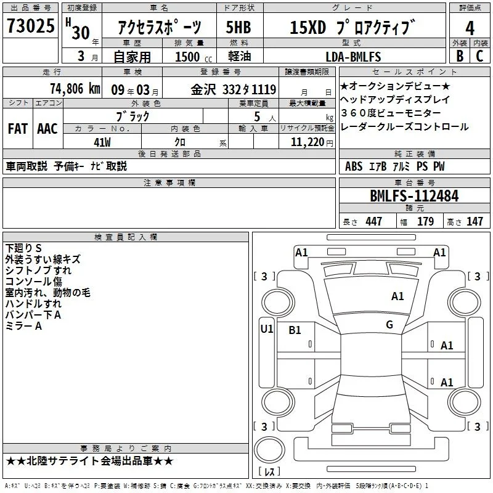
Task: Click transmission value FAT
Action: (x=18, y=129)
